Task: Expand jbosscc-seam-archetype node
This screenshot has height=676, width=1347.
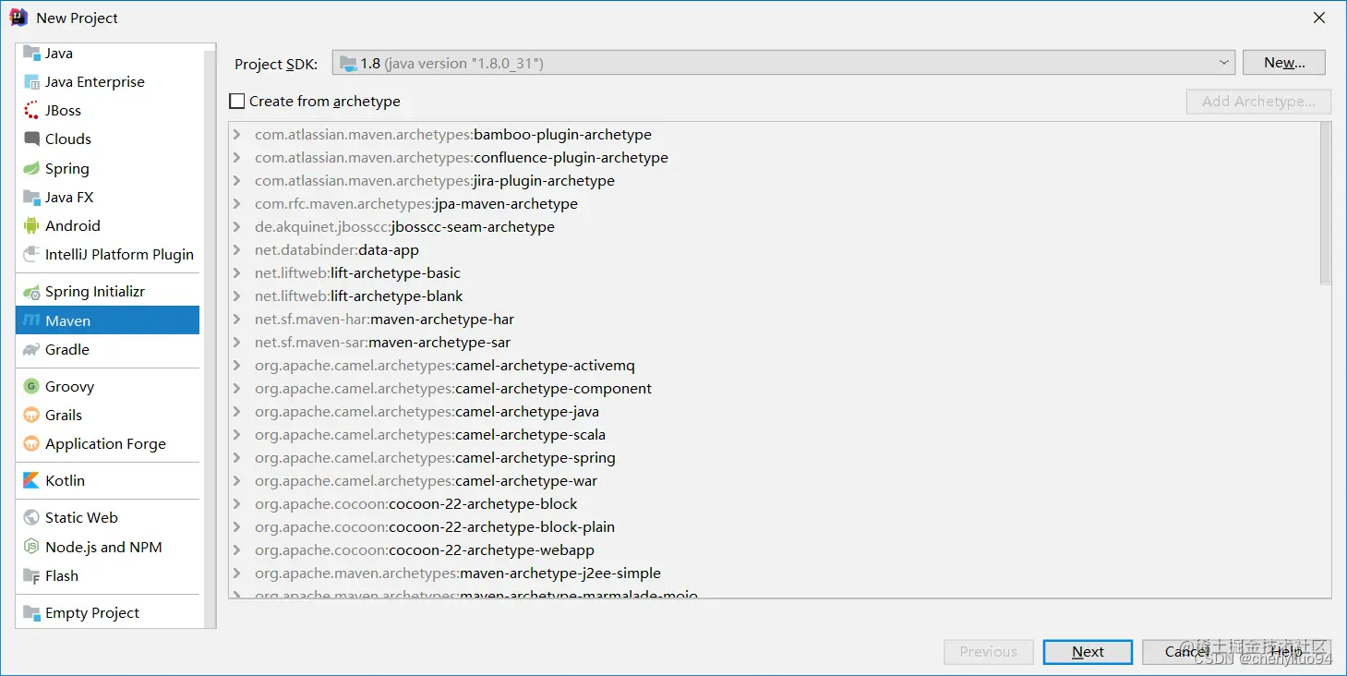Action: coord(237,227)
